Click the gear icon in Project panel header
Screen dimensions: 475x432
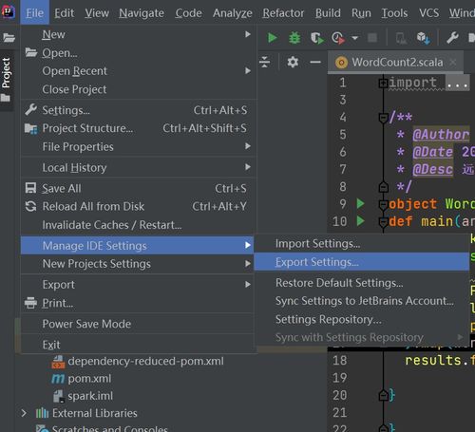point(293,62)
